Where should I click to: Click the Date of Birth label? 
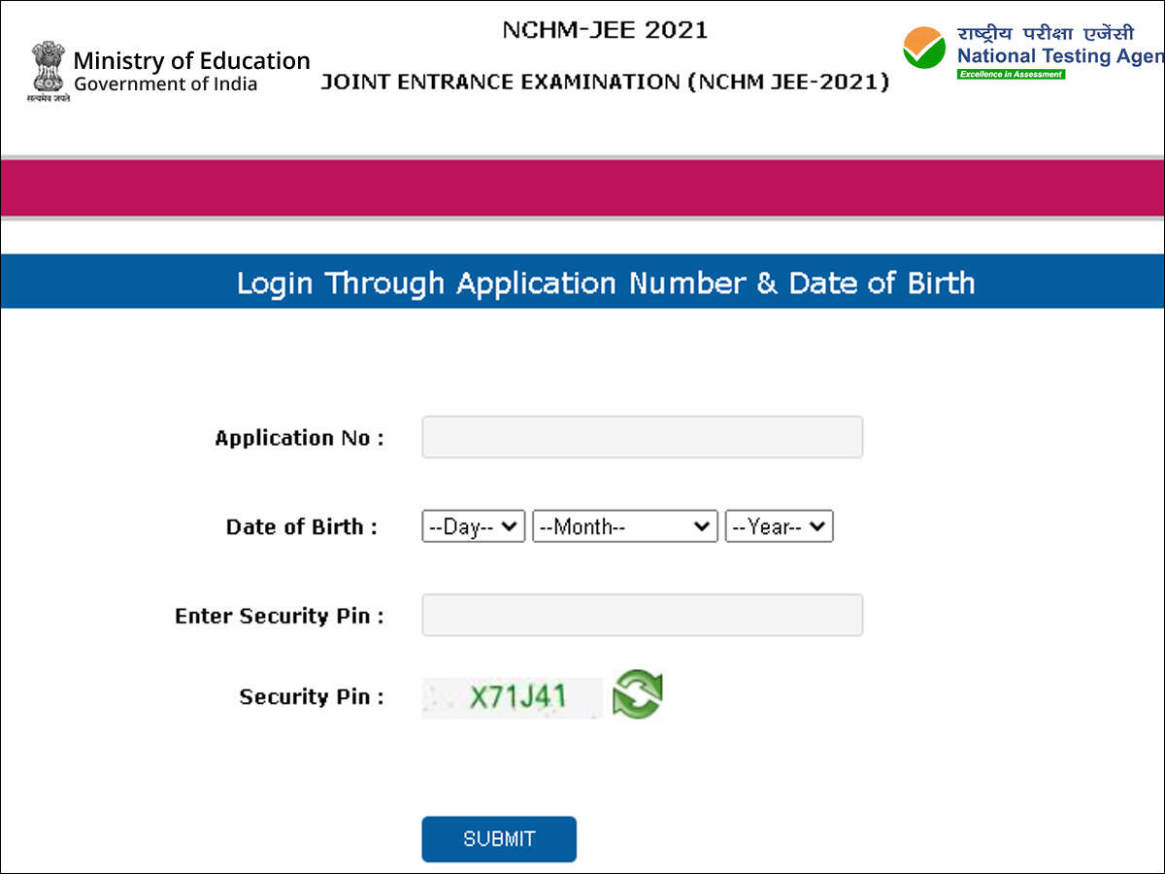tap(301, 527)
